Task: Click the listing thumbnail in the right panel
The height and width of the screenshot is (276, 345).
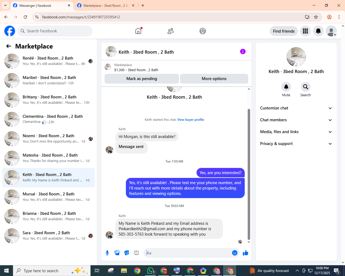Action: pyautogui.click(x=296, y=57)
